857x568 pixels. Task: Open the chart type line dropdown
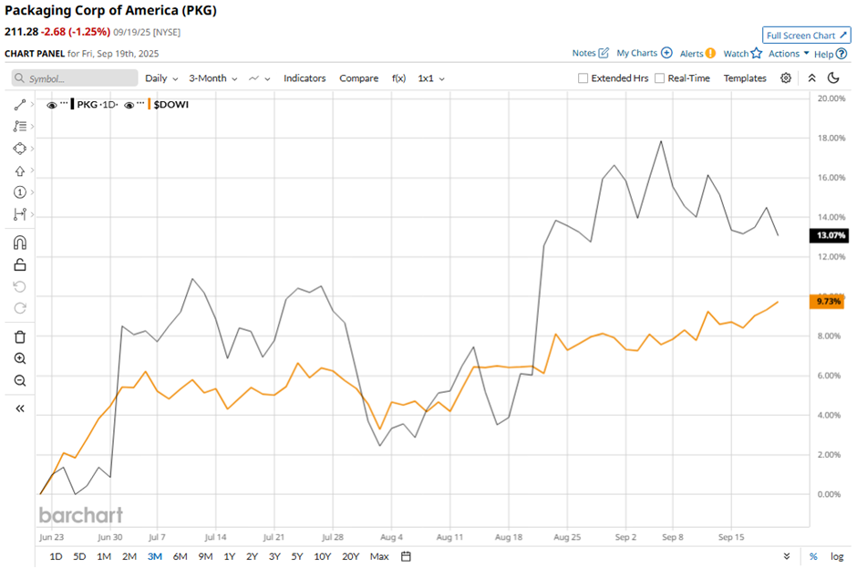point(260,78)
